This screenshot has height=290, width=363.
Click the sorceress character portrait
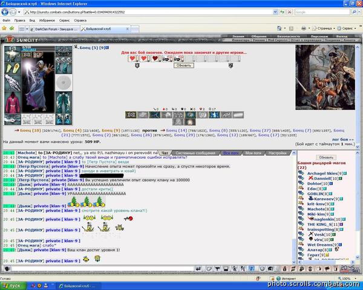38,82
